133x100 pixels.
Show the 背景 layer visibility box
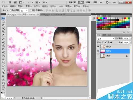[98, 56]
